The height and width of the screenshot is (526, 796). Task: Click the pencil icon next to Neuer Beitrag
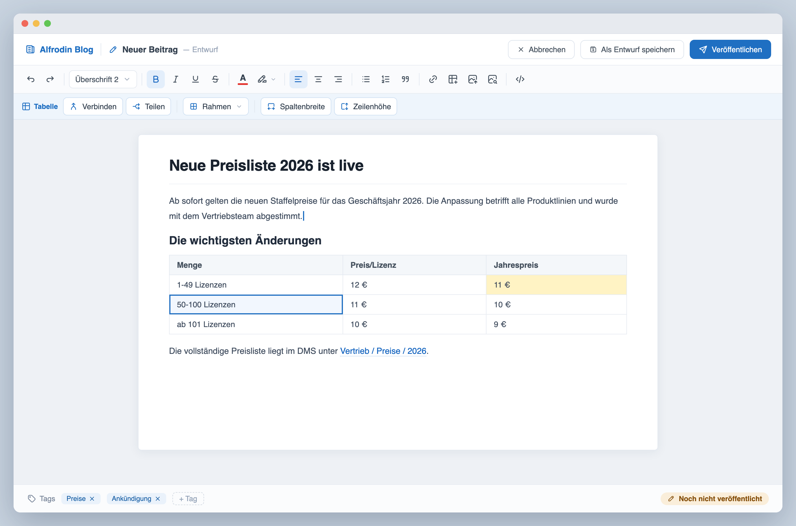(113, 50)
